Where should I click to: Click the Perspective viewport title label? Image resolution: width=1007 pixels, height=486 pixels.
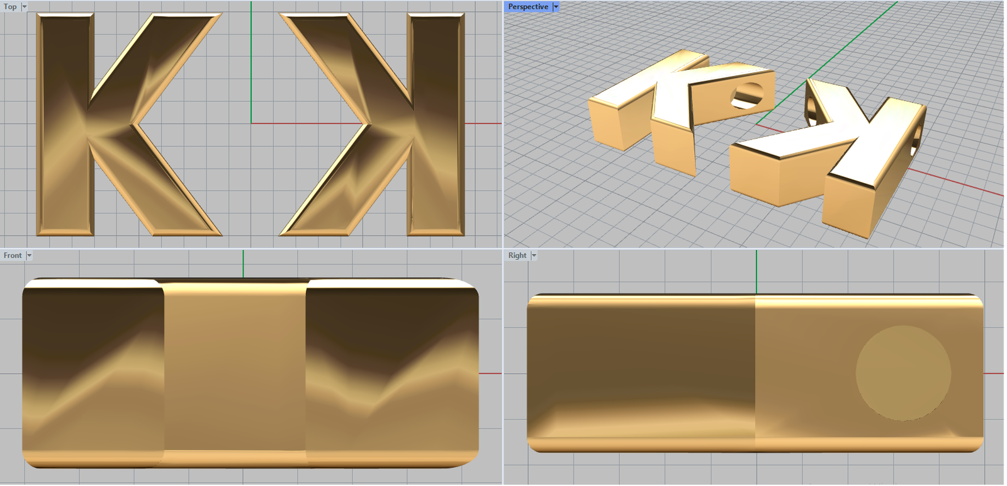[x=527, y=7]
